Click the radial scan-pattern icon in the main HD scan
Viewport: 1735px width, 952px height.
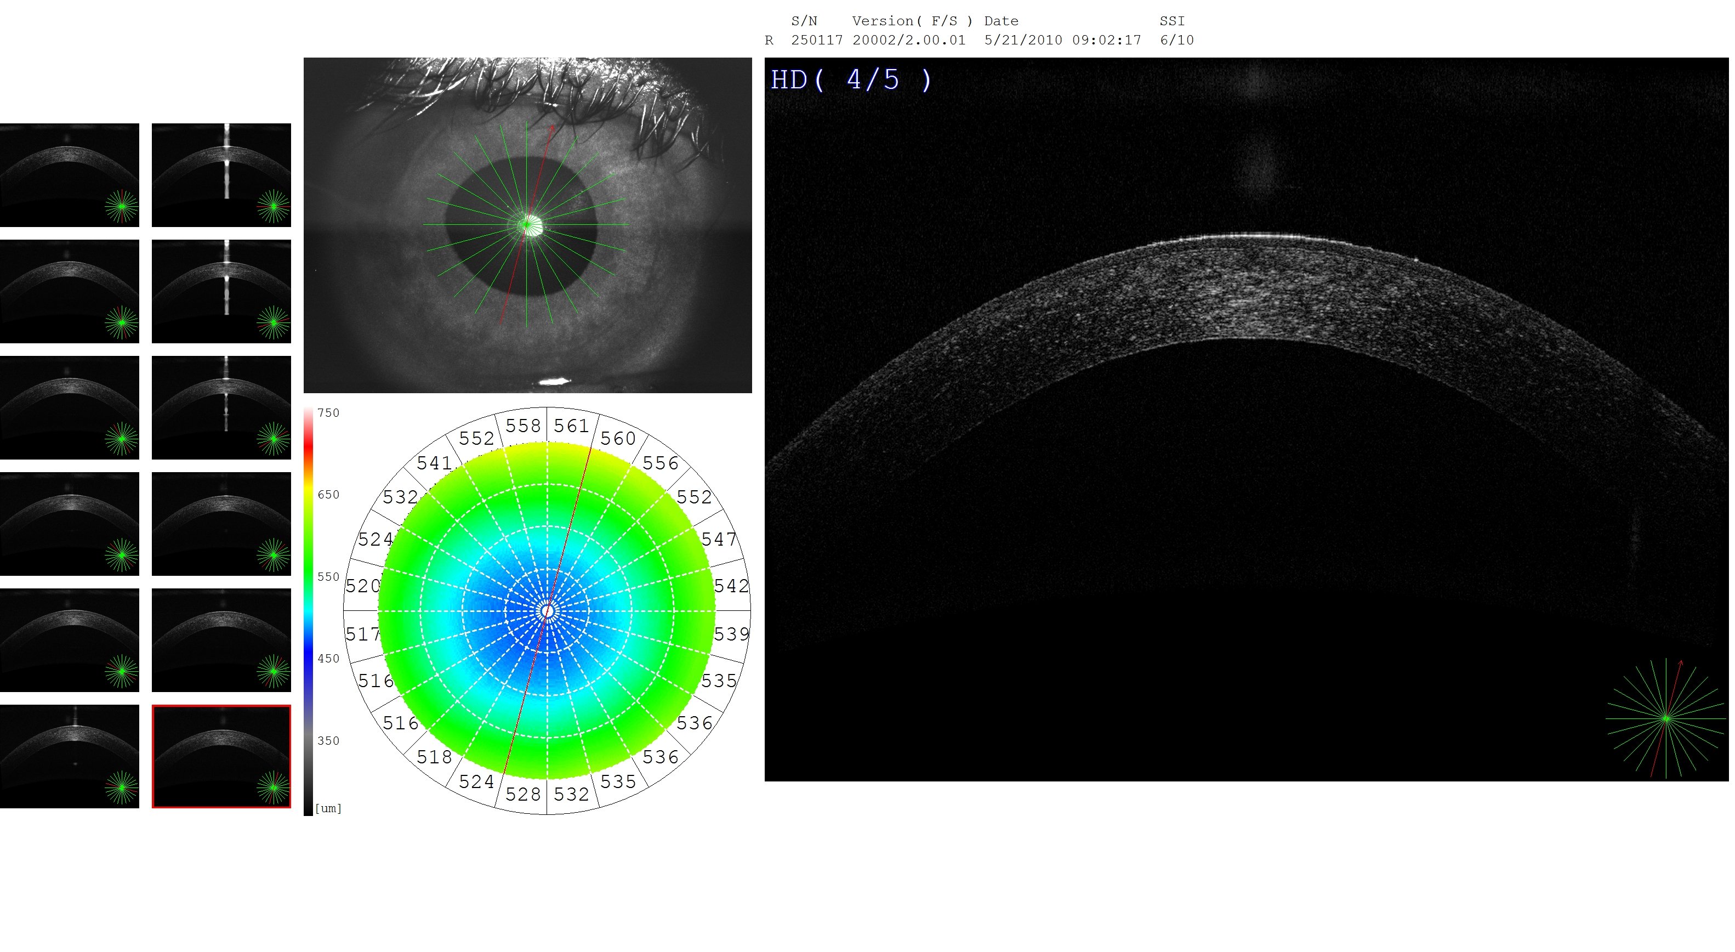coord(1665,718)
